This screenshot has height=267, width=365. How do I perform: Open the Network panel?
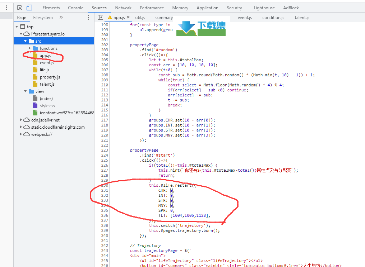click(123, 8)
